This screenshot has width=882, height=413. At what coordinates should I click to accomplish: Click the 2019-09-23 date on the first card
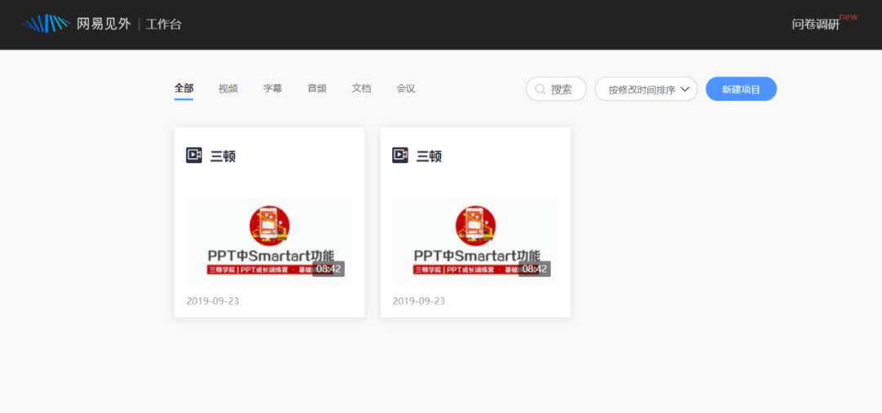(x=212, y=301)
